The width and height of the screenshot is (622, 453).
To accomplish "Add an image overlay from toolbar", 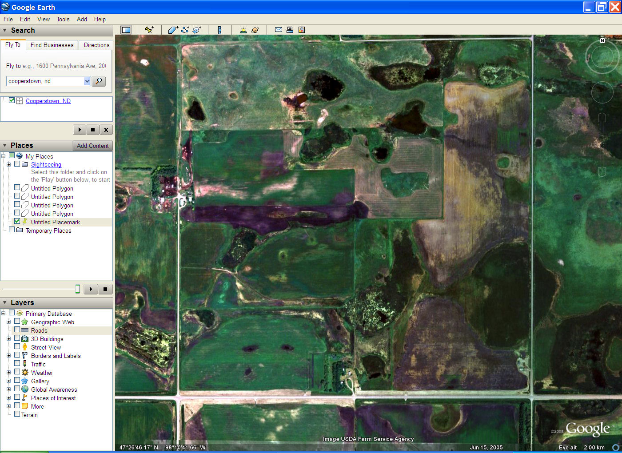I will click(x=197, y=30).
